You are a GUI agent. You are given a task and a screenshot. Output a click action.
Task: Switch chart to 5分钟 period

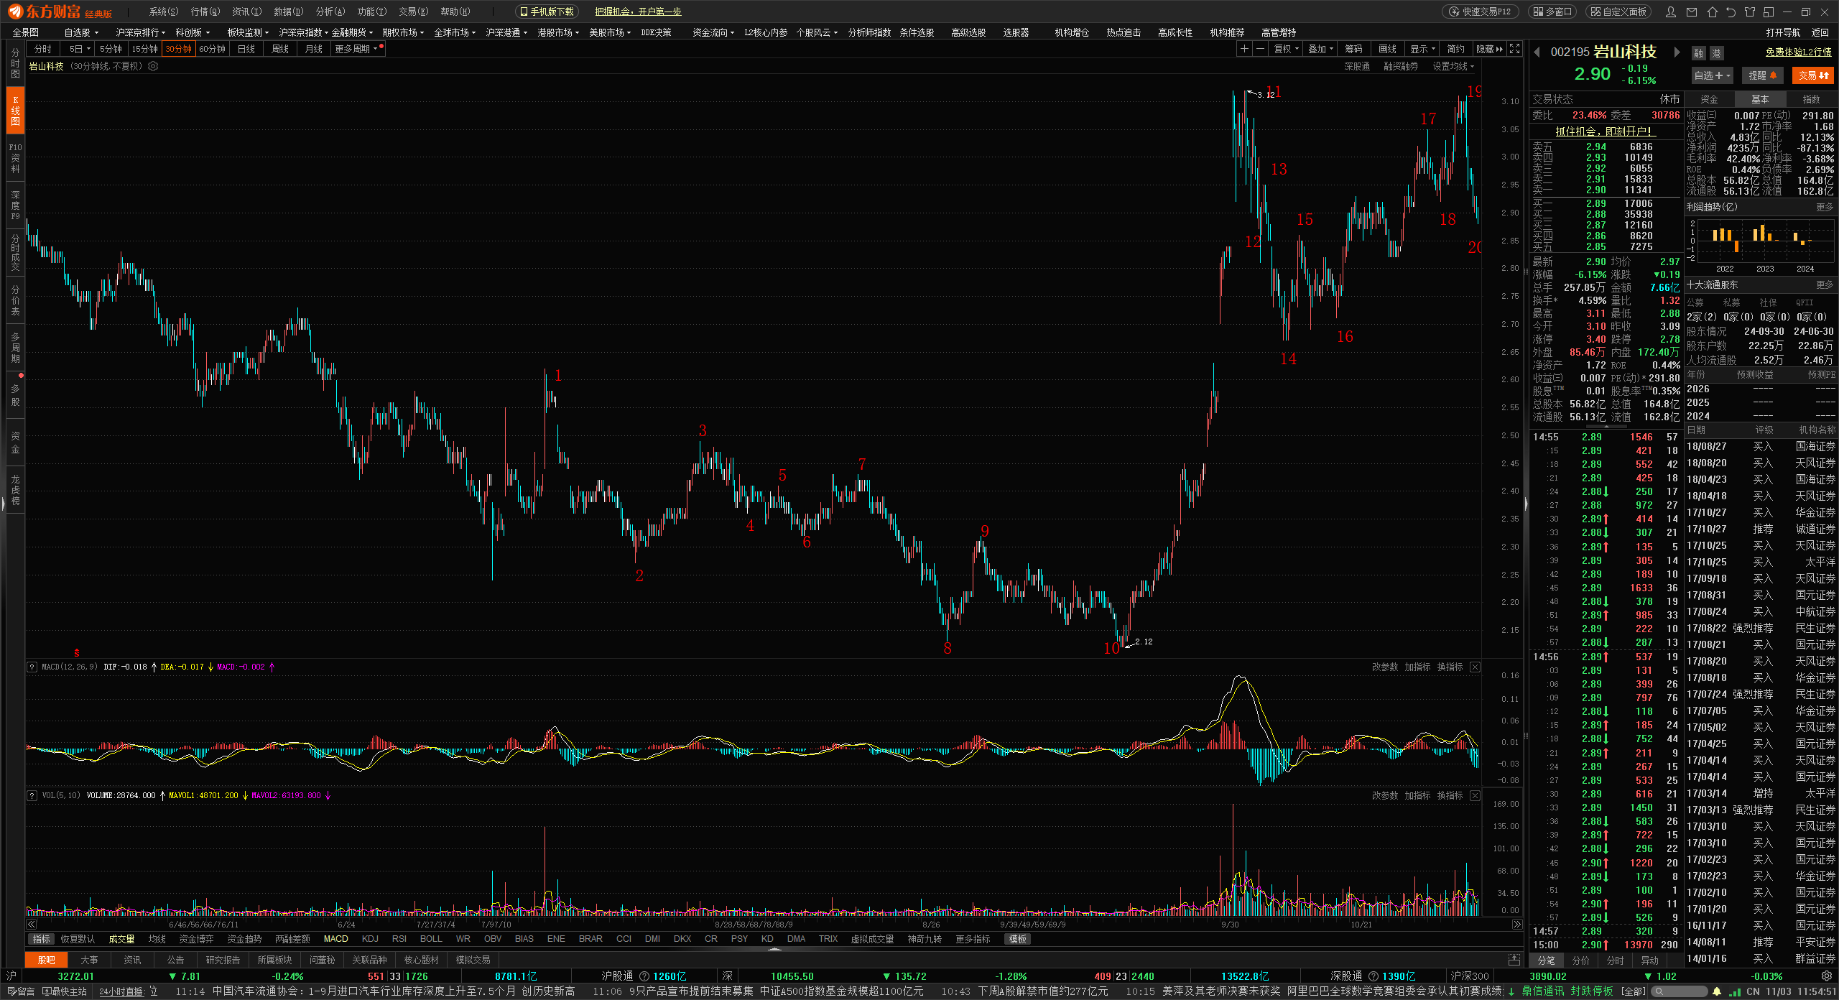point(111,49)
